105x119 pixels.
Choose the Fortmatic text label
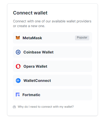[x=31, y=95]
